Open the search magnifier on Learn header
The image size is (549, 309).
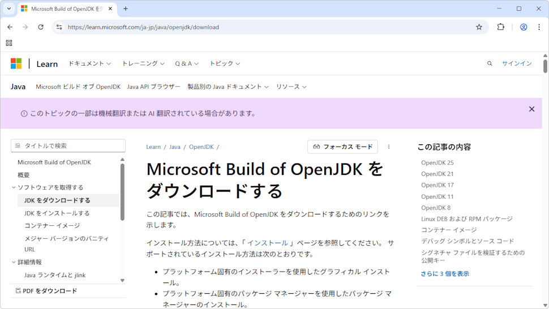tap(490, 63)
